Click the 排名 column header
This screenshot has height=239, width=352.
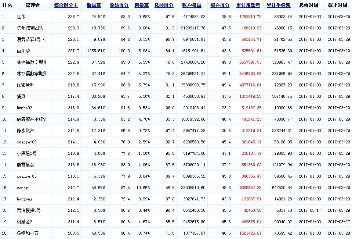pos(7,5)
